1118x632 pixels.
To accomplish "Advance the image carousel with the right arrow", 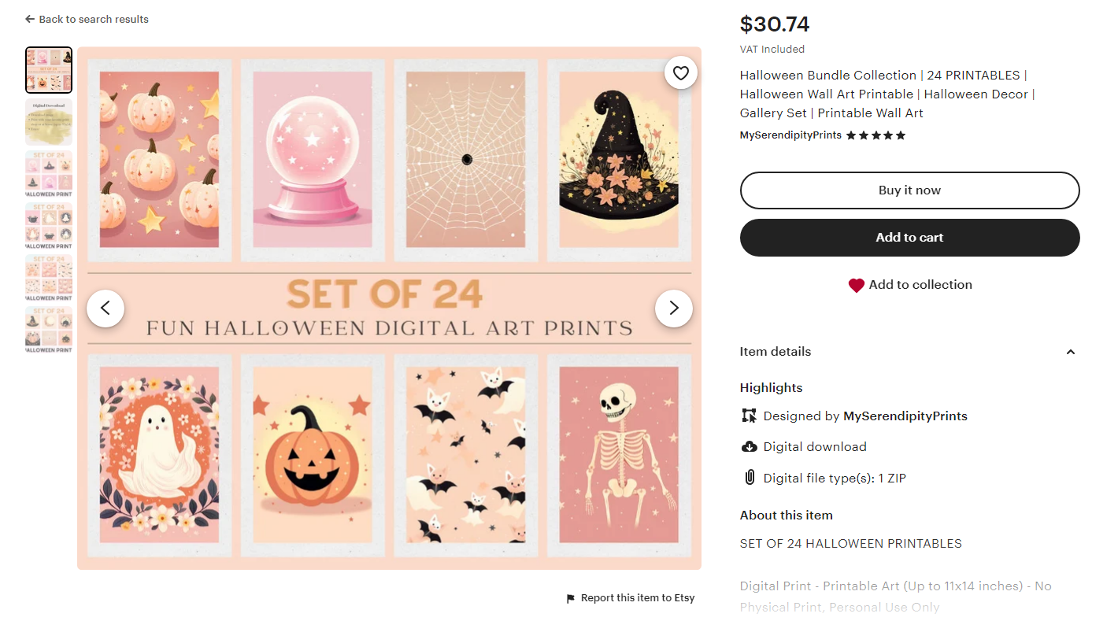I will coord(674,309).
